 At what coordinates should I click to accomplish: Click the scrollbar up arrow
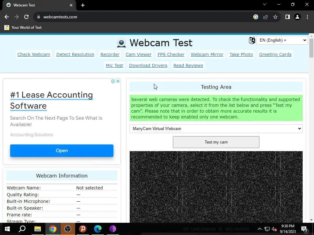click(311, 36)
